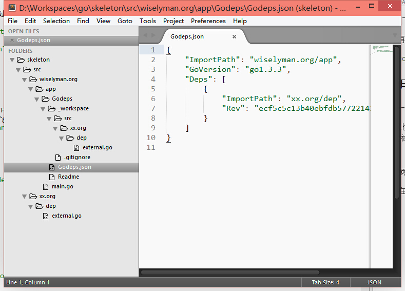This screenshot has height=291, width=405.
Task: Click the _workspace folder icon
Action: (52, 109)
